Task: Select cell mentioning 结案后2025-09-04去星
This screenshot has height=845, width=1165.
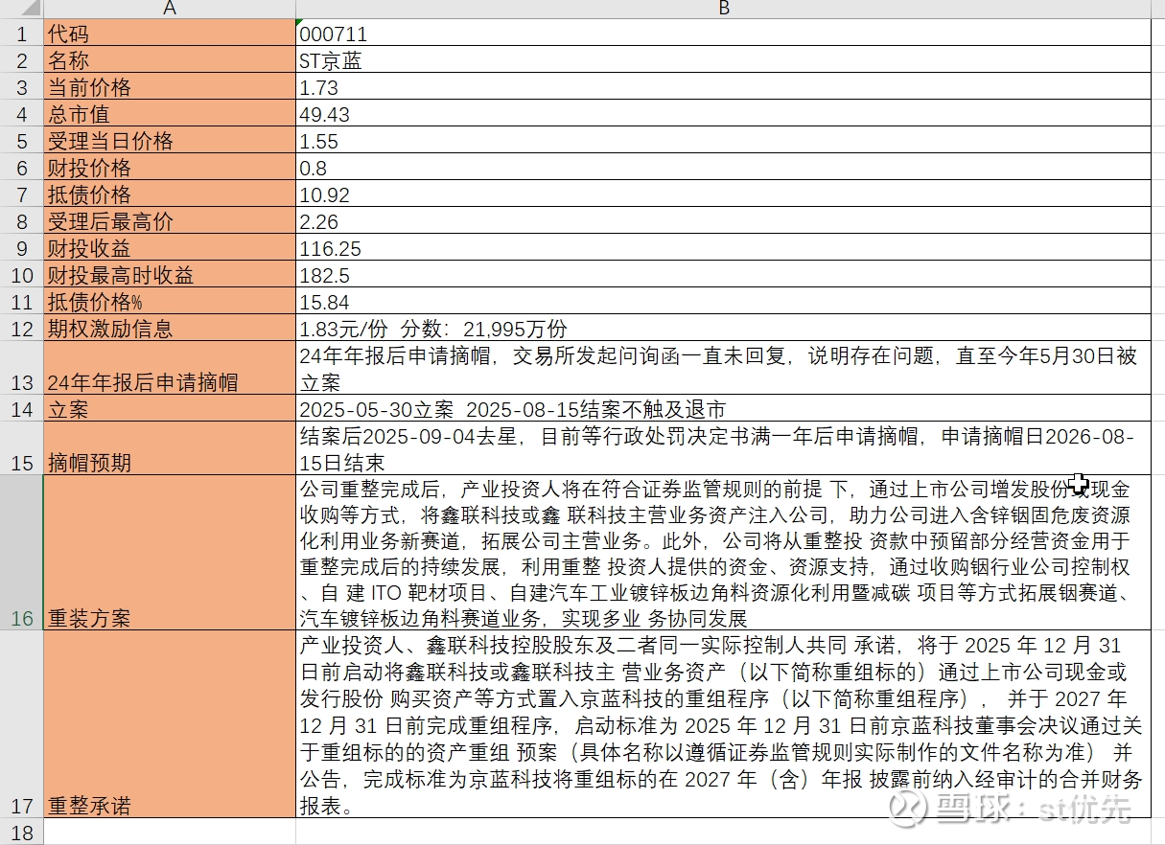Action: coord(724,448)
